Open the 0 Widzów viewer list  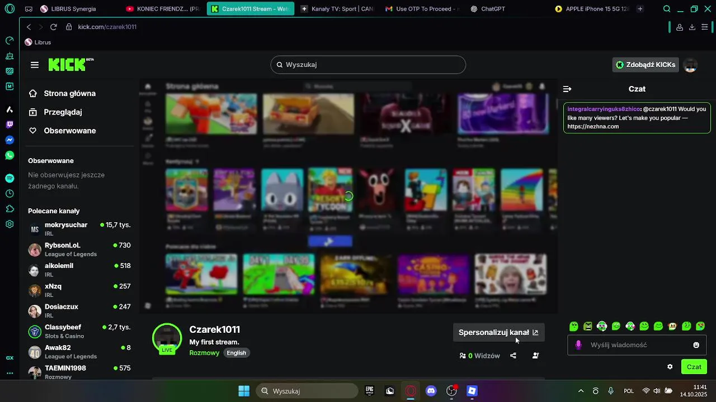(x=479, y=356)
